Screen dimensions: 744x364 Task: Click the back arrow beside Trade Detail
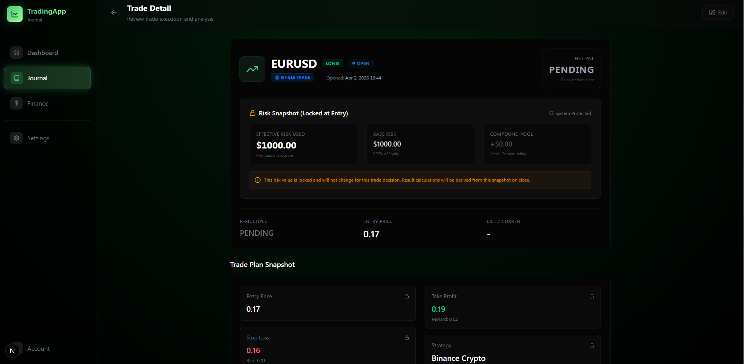(113, 12)
